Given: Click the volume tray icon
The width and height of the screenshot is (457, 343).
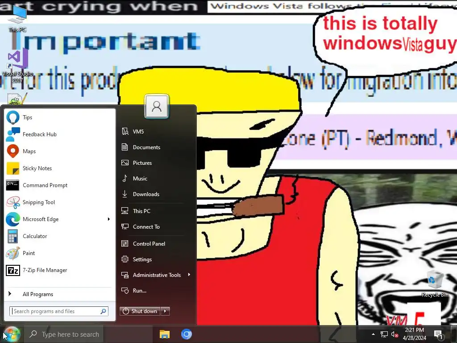Looking at the screenshot, I should [x=395, y=334].
